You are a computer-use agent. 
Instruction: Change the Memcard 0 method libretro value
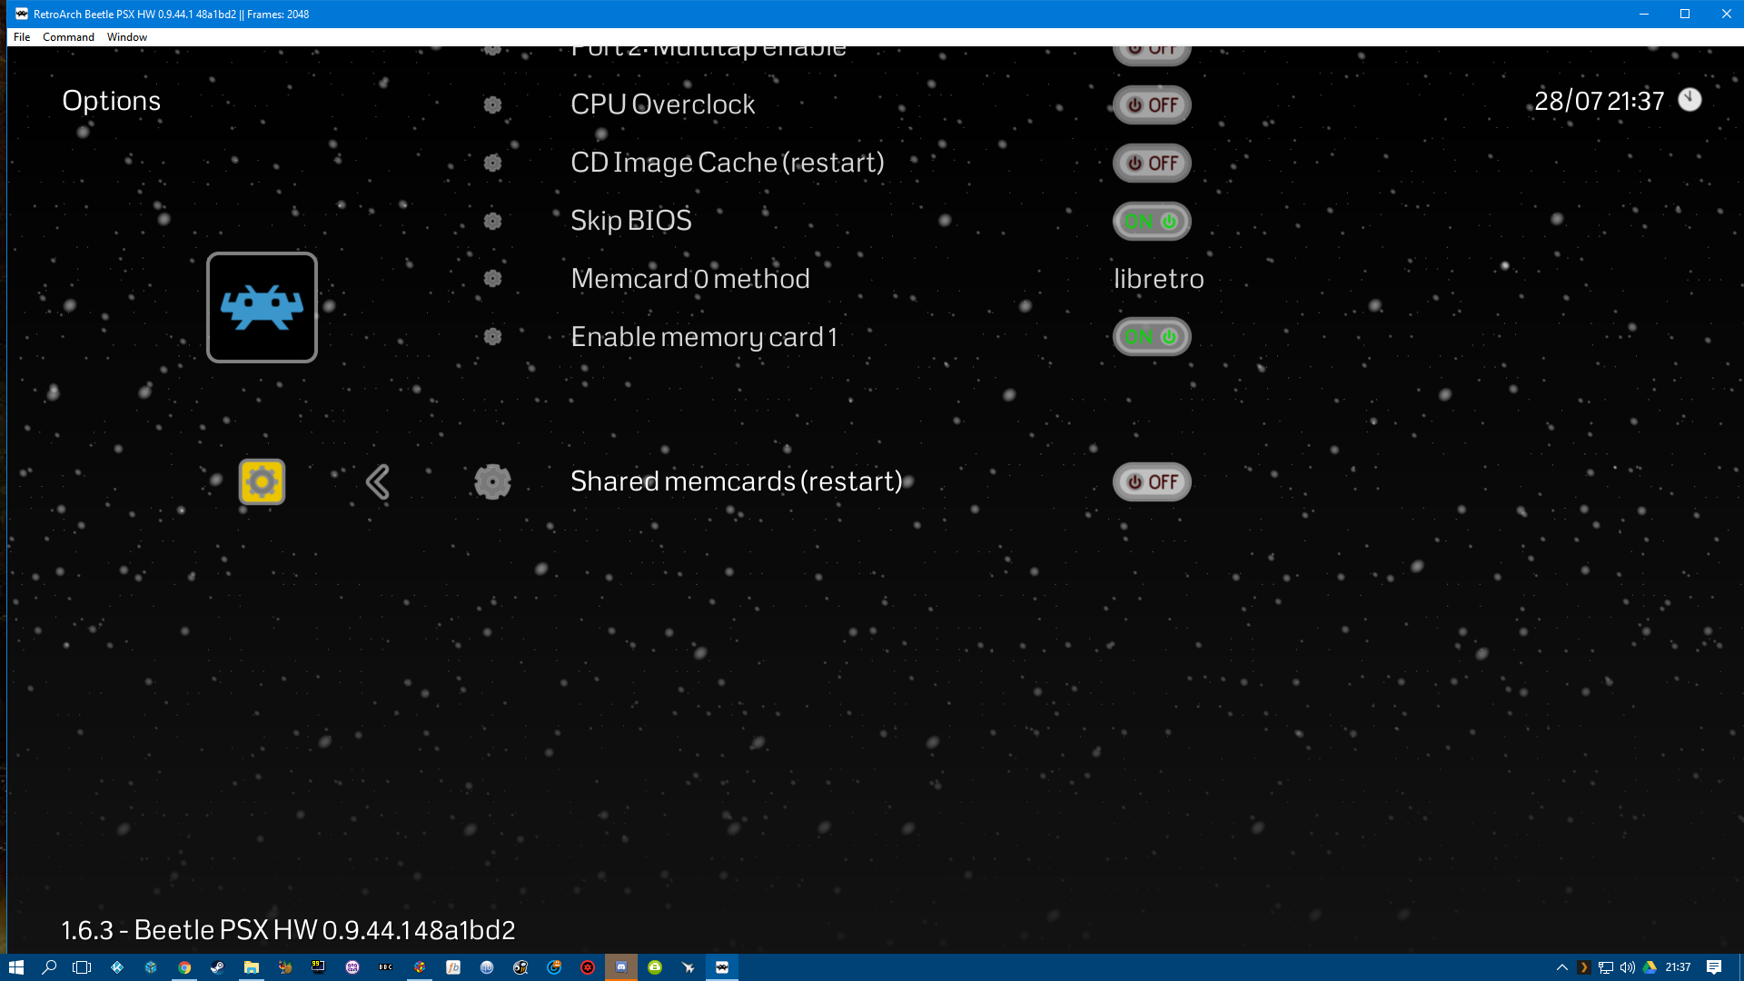click(x=1158, y=278)
